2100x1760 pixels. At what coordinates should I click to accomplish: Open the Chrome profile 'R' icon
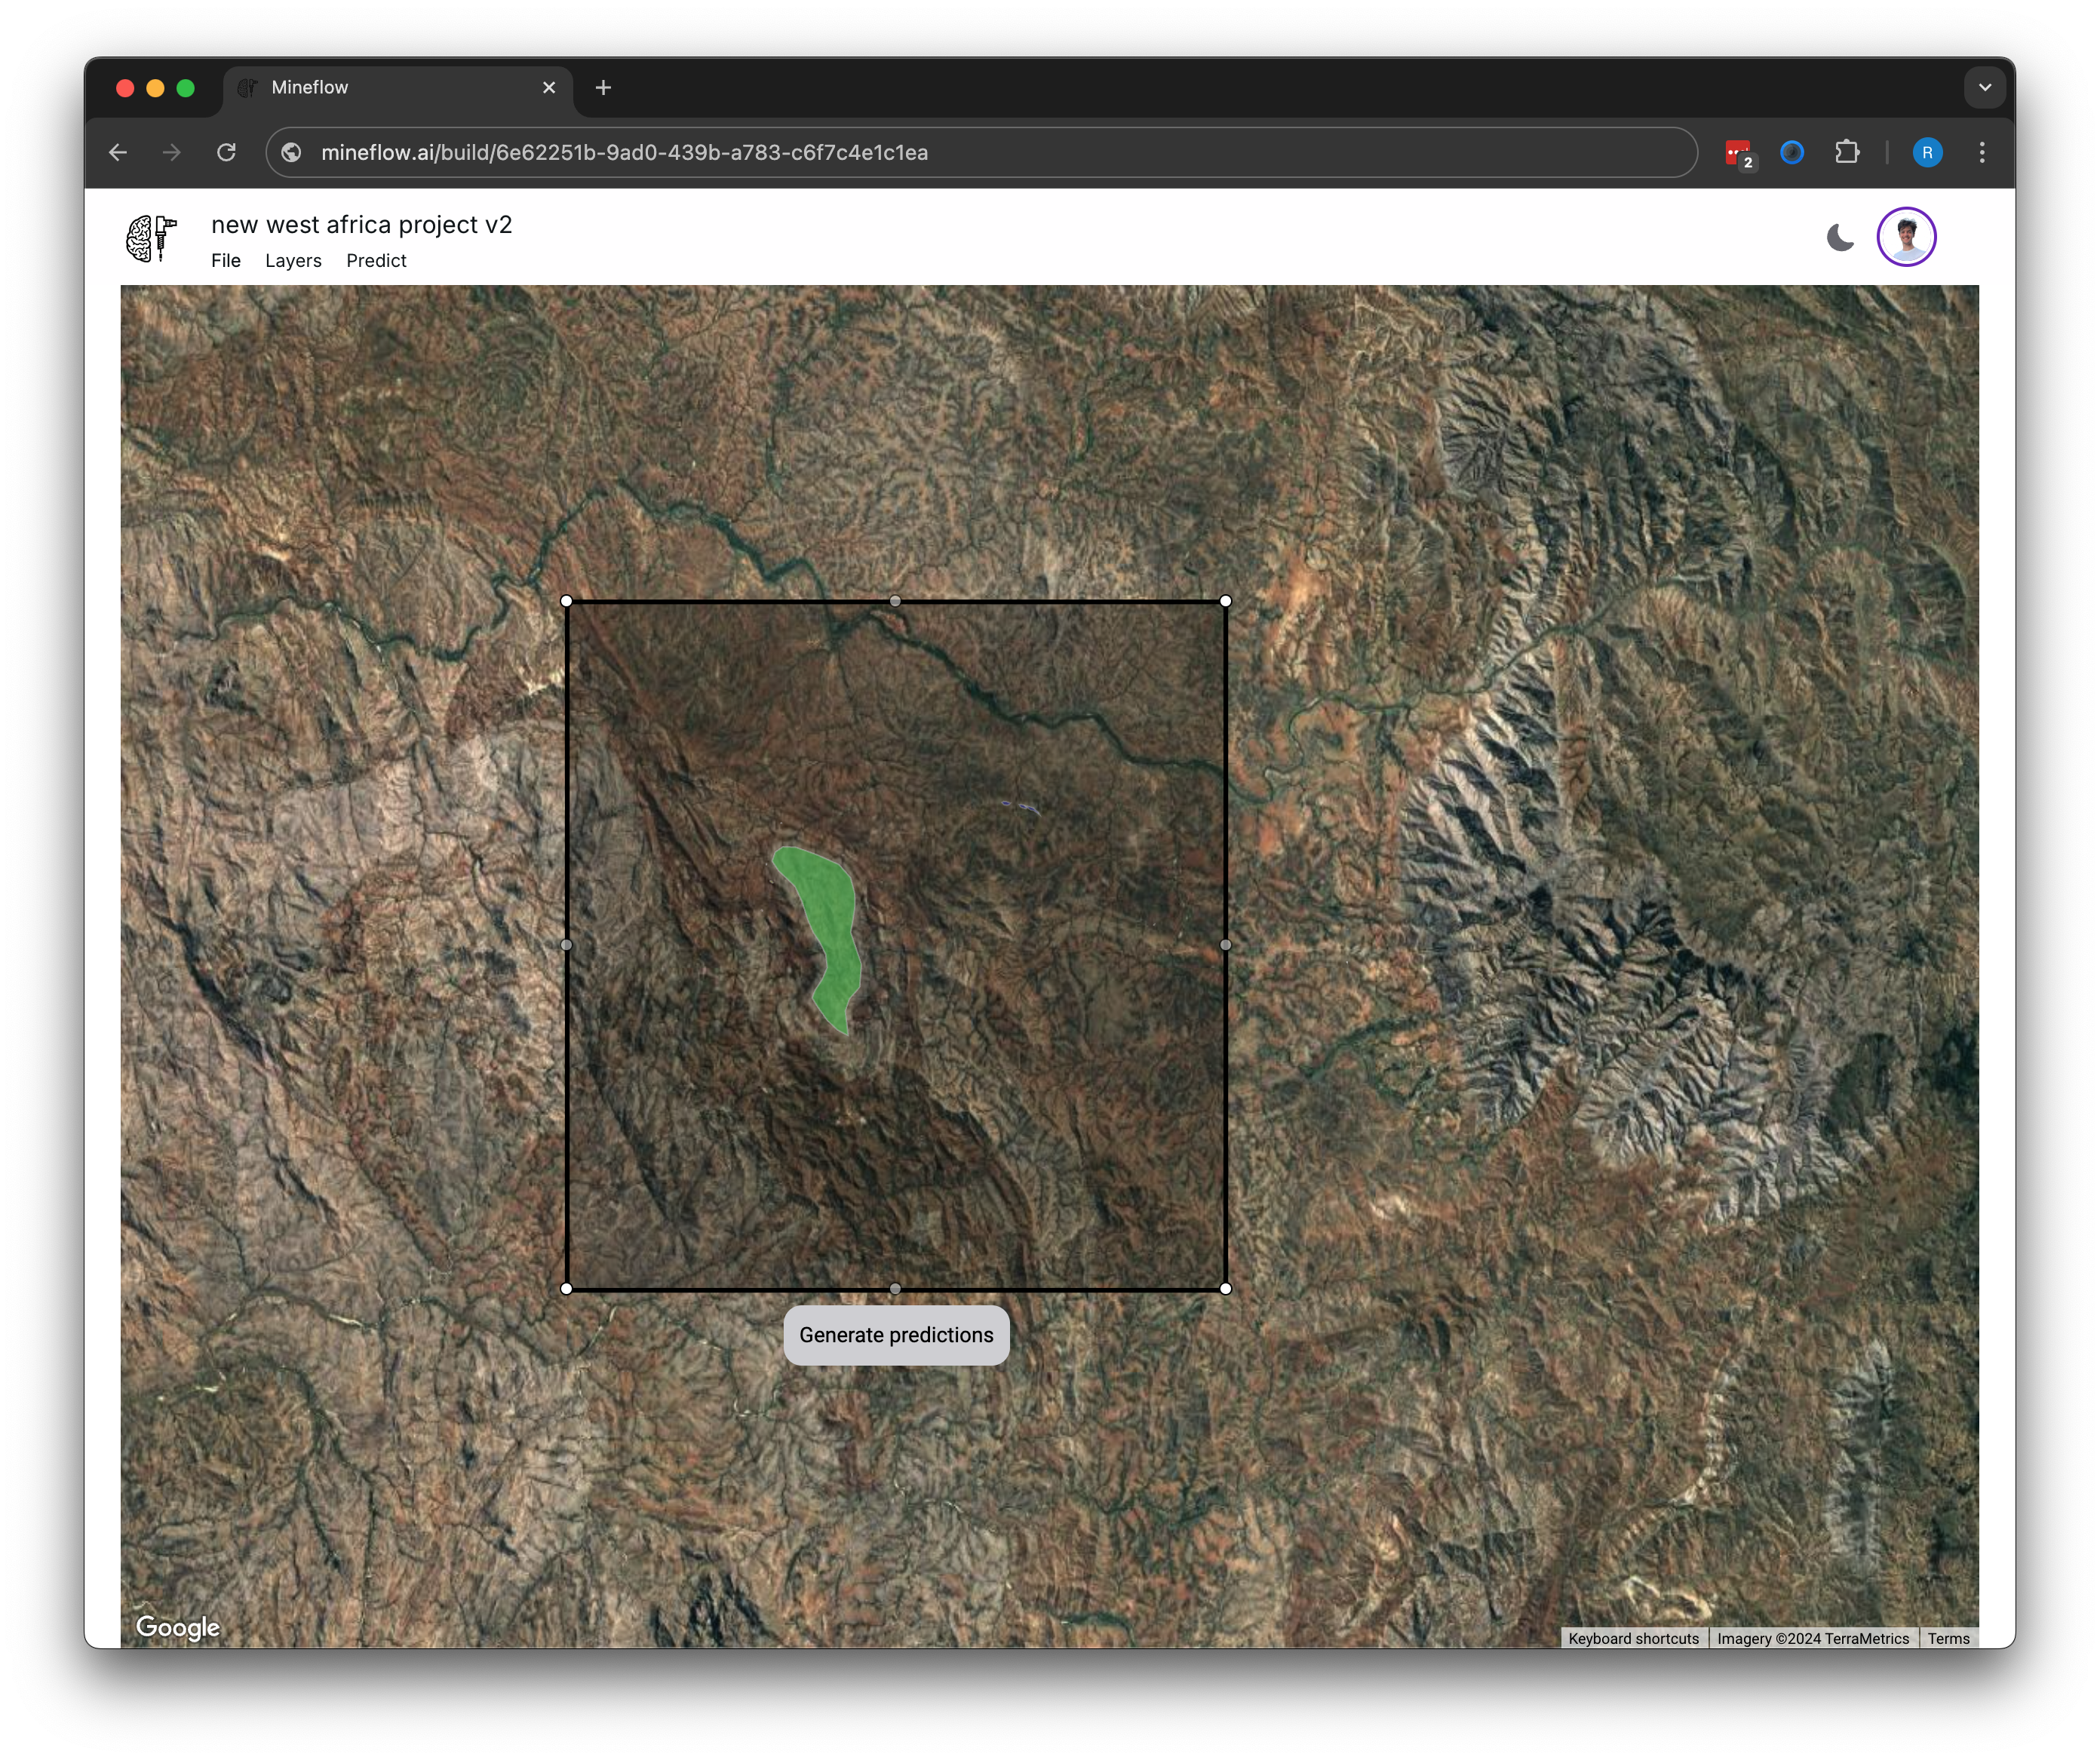click(x=1927, y=152)
